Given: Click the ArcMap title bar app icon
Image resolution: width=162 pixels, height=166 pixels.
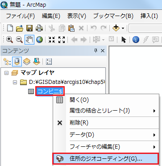Looking at the screenshot, I should point(4,5).
